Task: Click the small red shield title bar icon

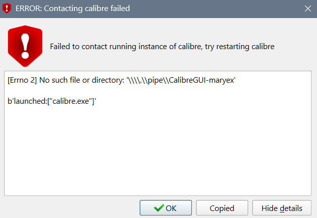Action: click(x=7, y=8)
